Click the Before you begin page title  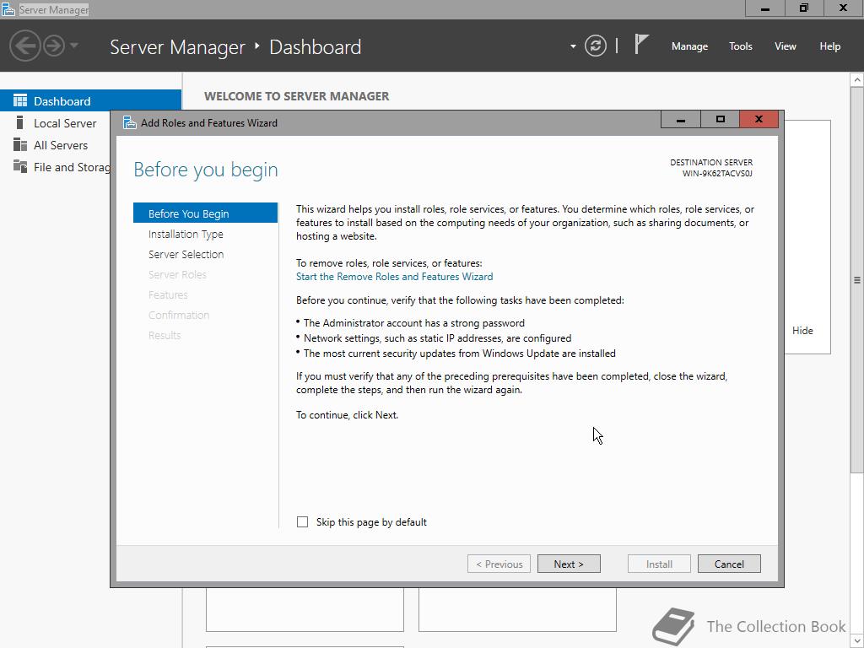[x=206, y=170]
